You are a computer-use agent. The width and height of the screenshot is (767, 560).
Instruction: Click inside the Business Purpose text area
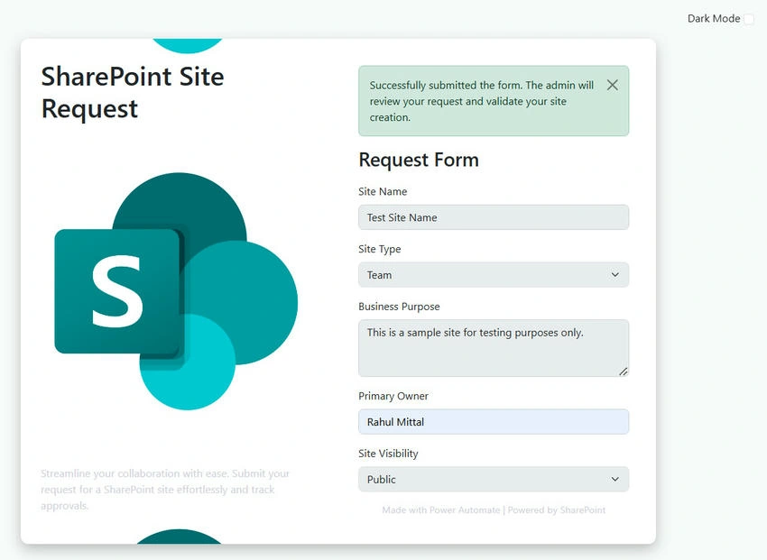pyautogui.click(x=493, y=348)
